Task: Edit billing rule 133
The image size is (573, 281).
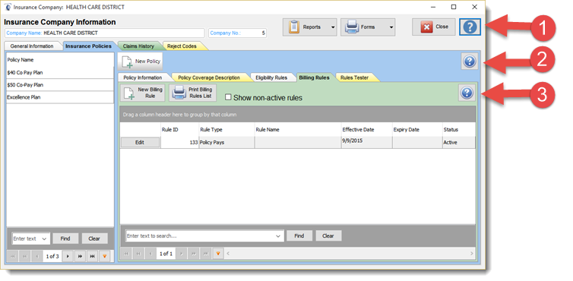Action: click(140, 143)
